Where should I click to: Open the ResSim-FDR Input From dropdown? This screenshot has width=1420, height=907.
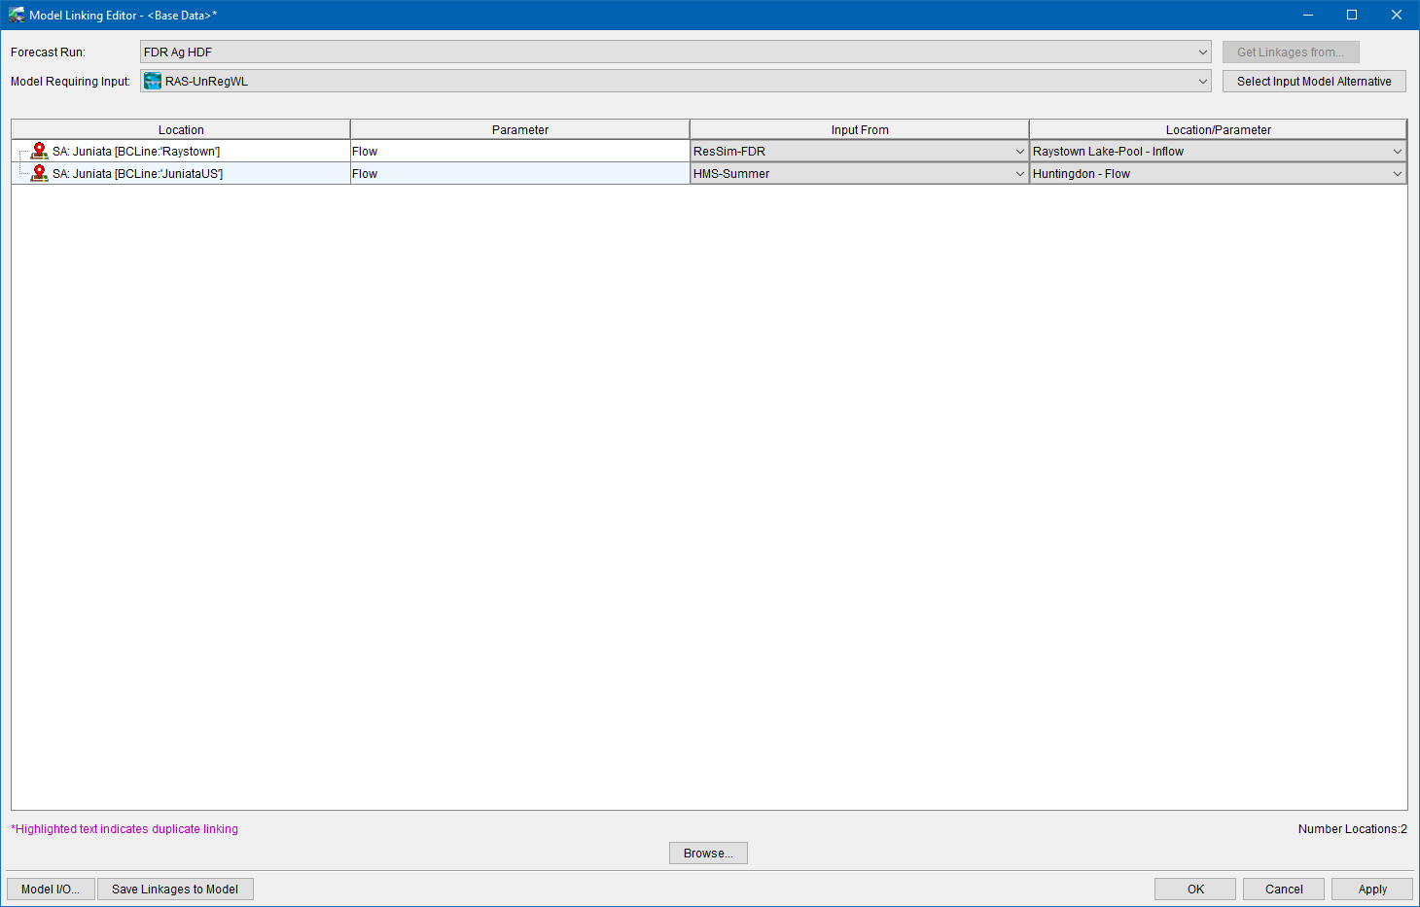pyautogui.click(x=1019, y=152)
